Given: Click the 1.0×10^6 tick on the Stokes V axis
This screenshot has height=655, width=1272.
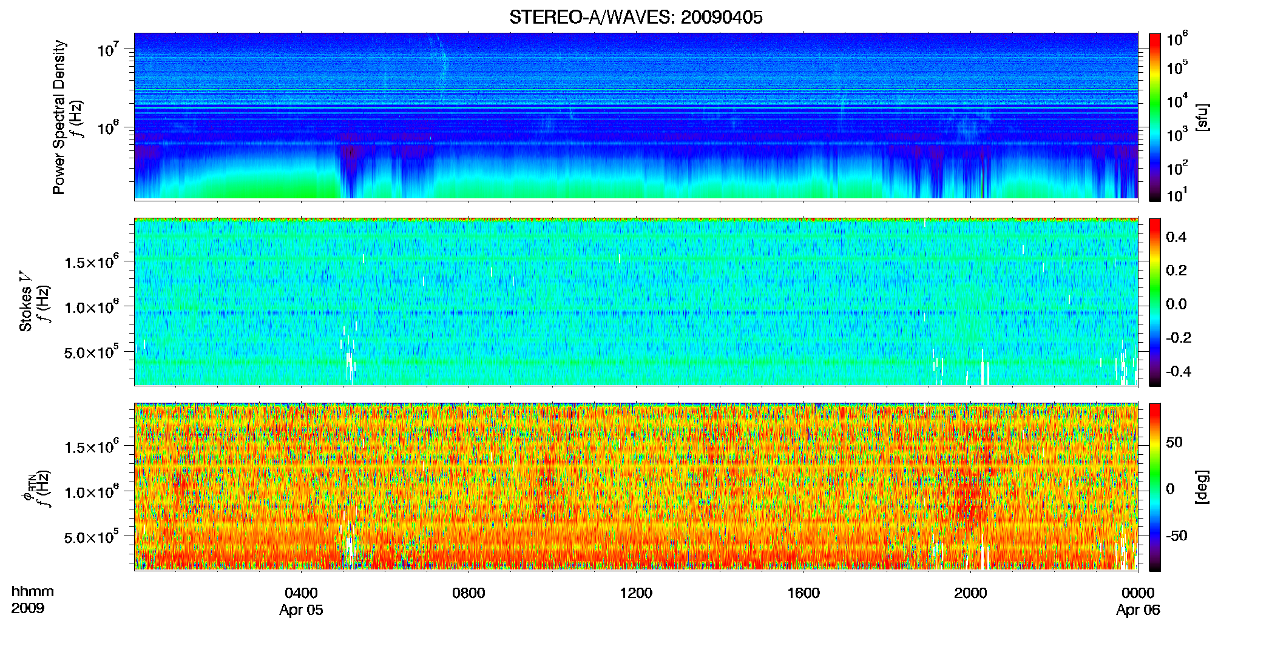Looking at the screenshot, I should pyautogui.click(x=91, y=306).
